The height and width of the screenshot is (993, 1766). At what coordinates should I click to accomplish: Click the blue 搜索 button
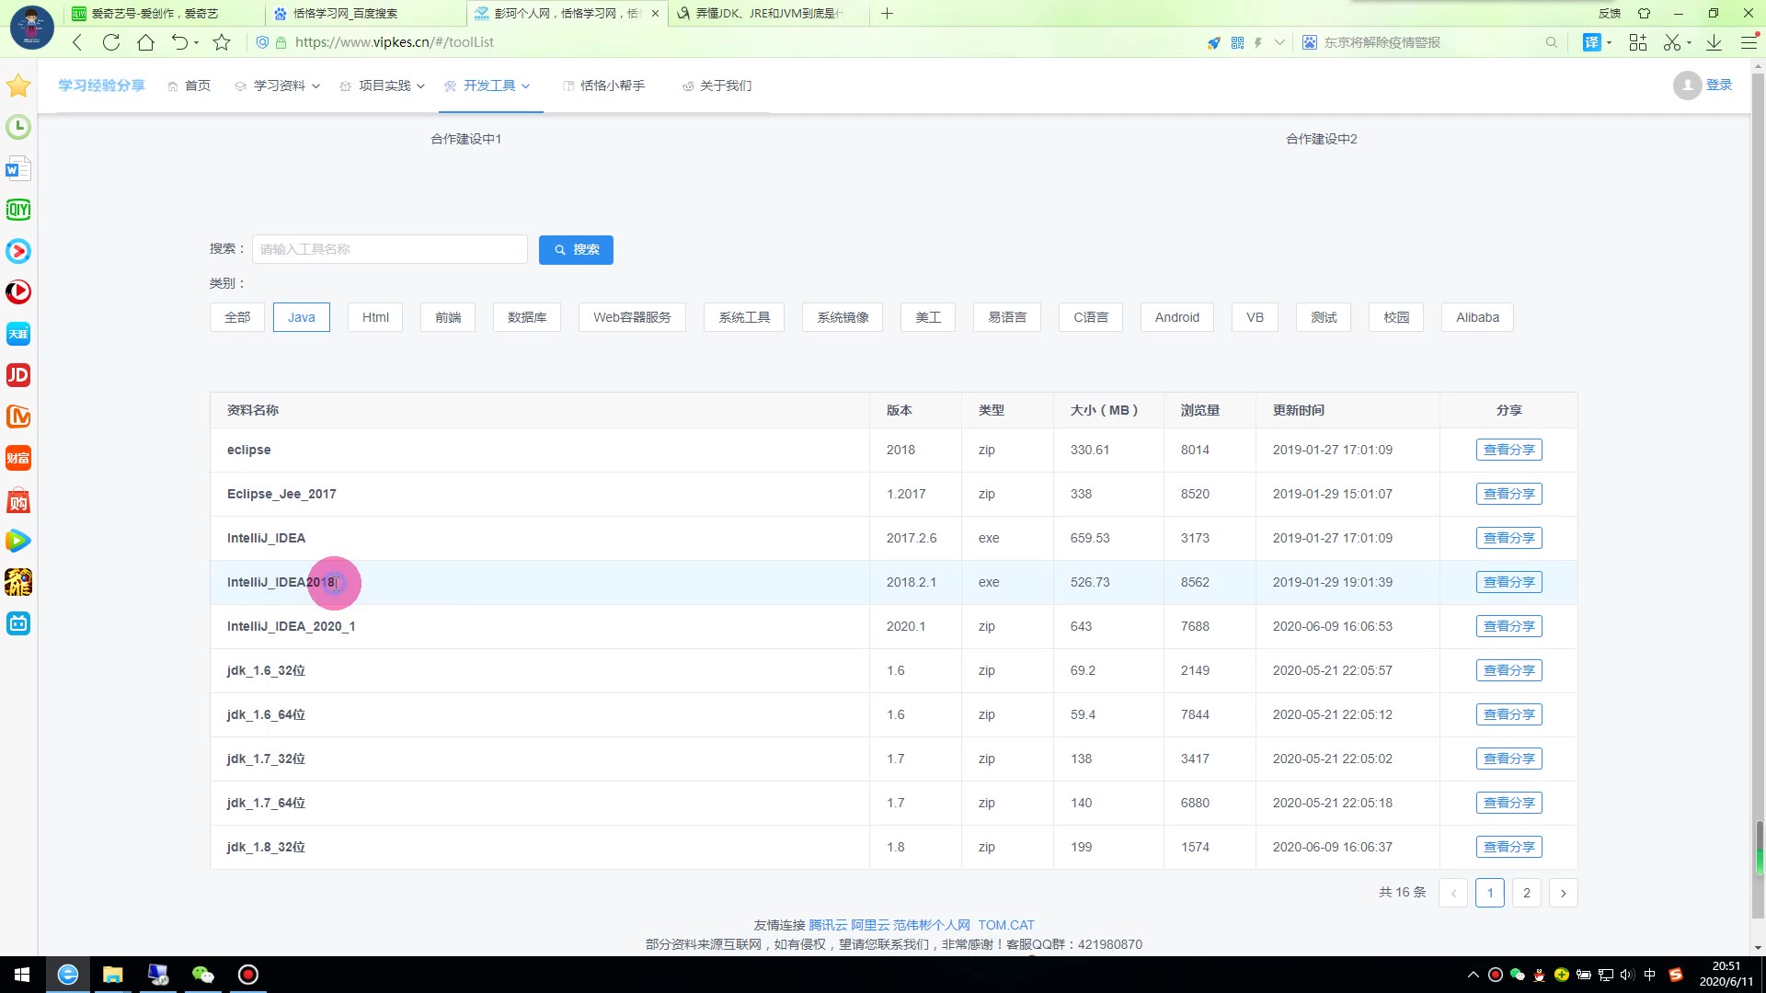coord(576,249)
